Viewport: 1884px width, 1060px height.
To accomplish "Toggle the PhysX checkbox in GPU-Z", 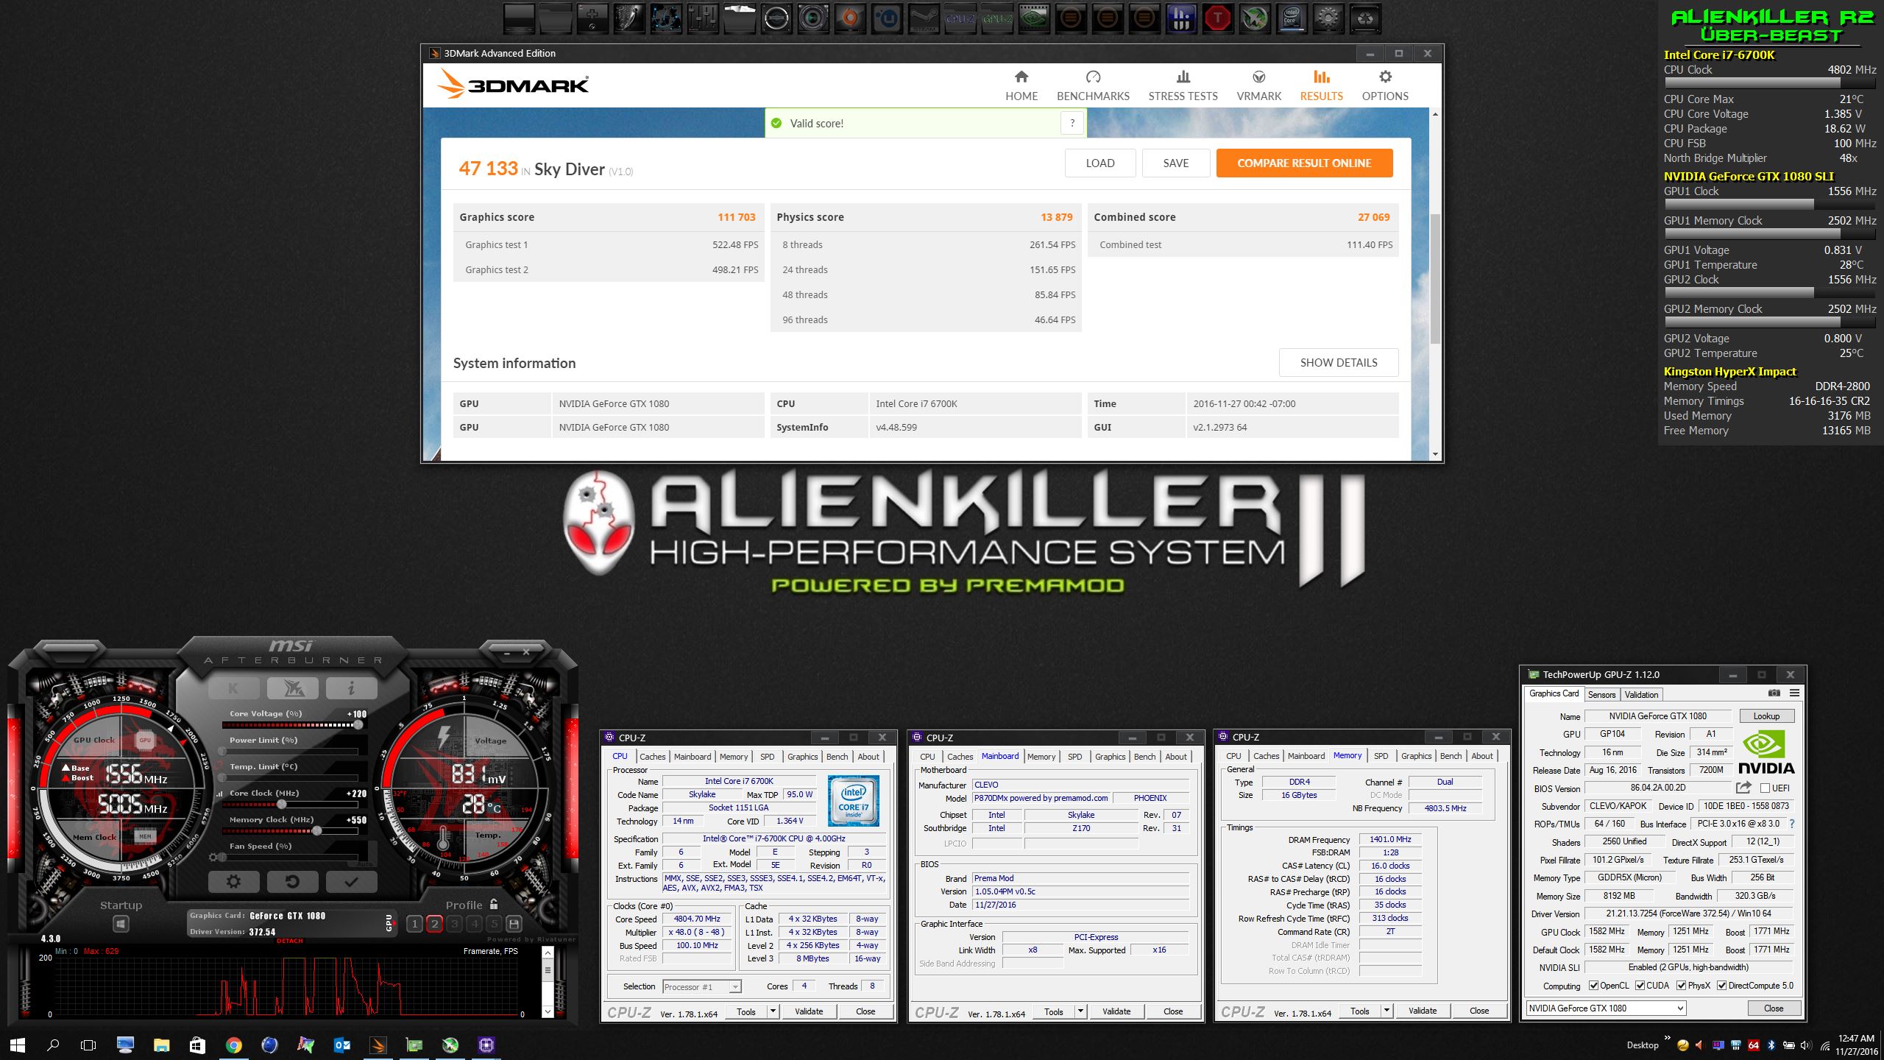I will (1682, 986).
